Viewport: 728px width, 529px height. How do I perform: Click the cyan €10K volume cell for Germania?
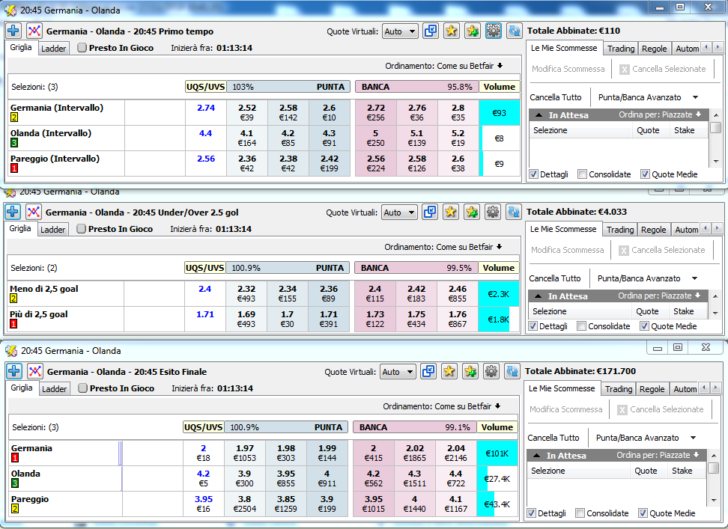pyautogui.click(x=496, y=452)
